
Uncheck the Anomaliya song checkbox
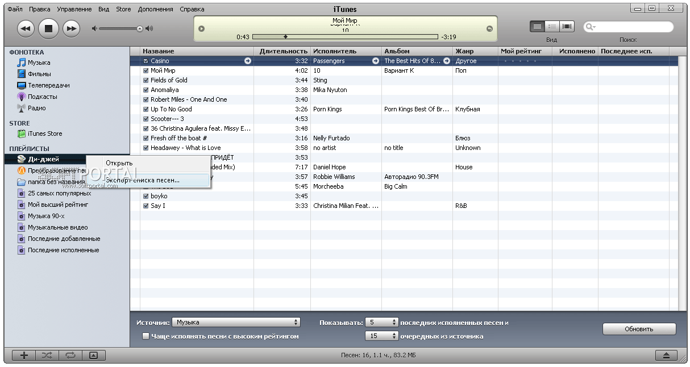coord(146,90)
